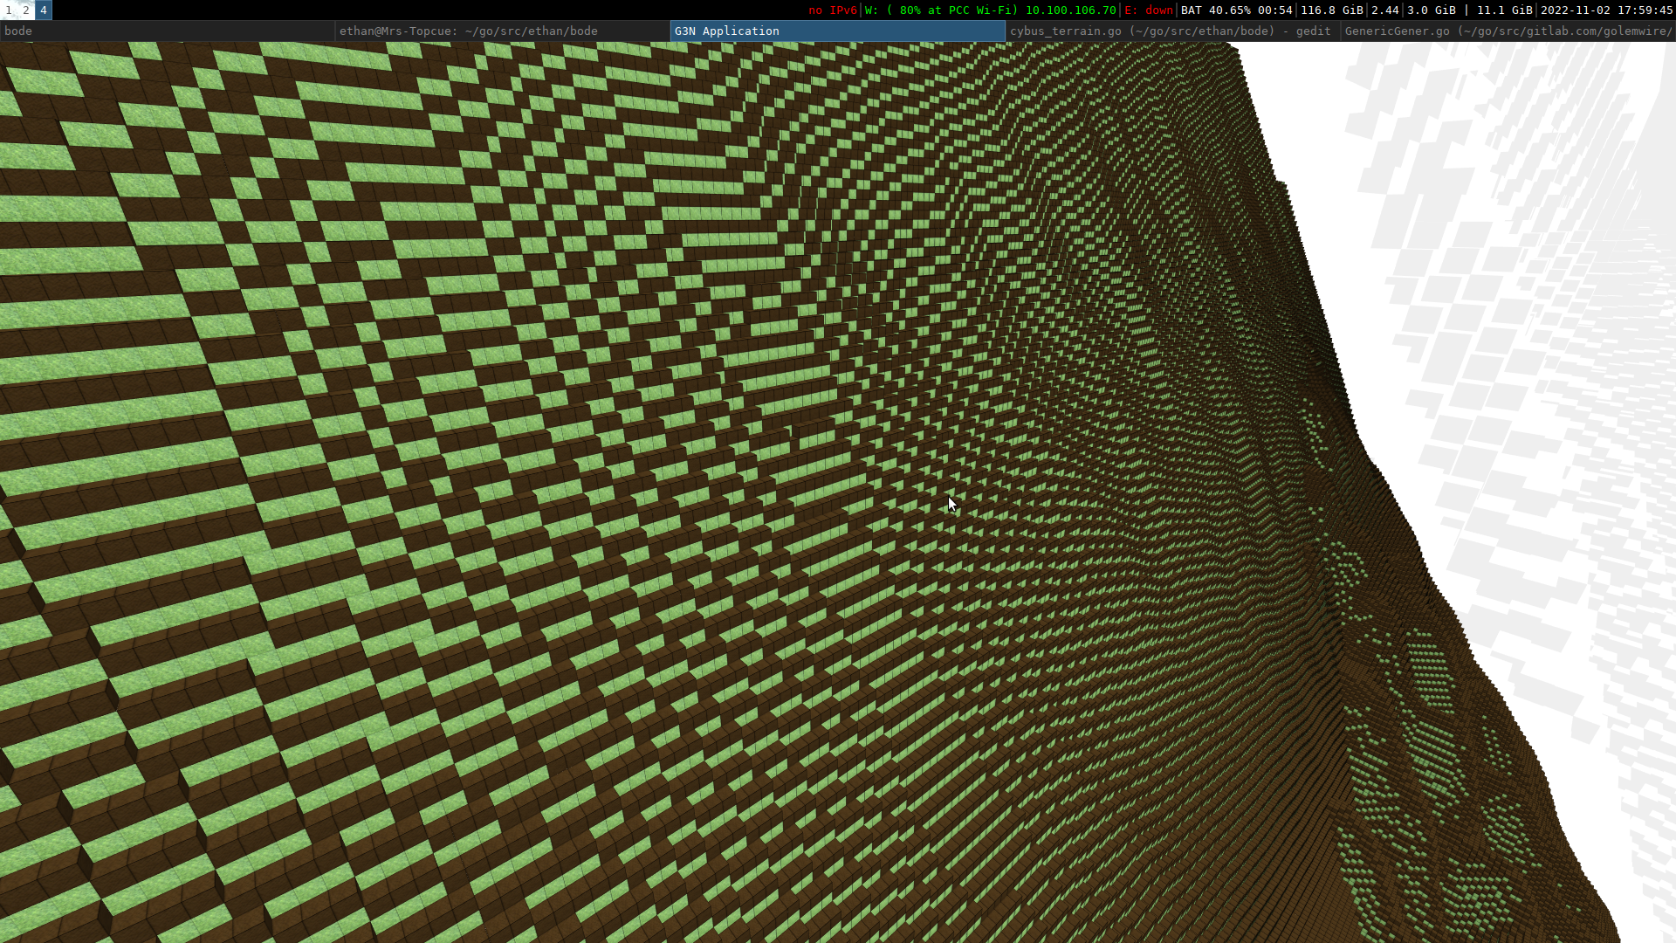Switch to the GenericGener.go tab
The width and height of the screenshot is (1676, 943).
click(x=1508, y=31)
